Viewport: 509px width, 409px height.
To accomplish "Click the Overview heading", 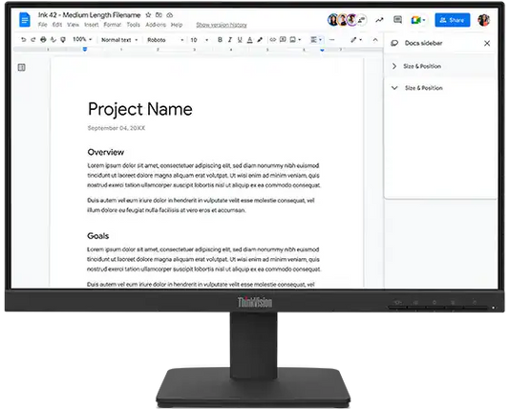I will click(105, 152).
